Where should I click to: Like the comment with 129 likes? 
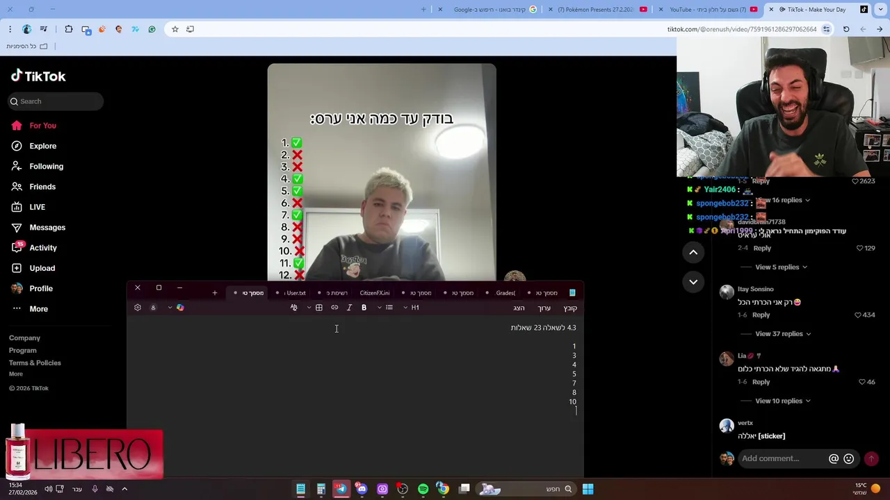tap(859, 248)
